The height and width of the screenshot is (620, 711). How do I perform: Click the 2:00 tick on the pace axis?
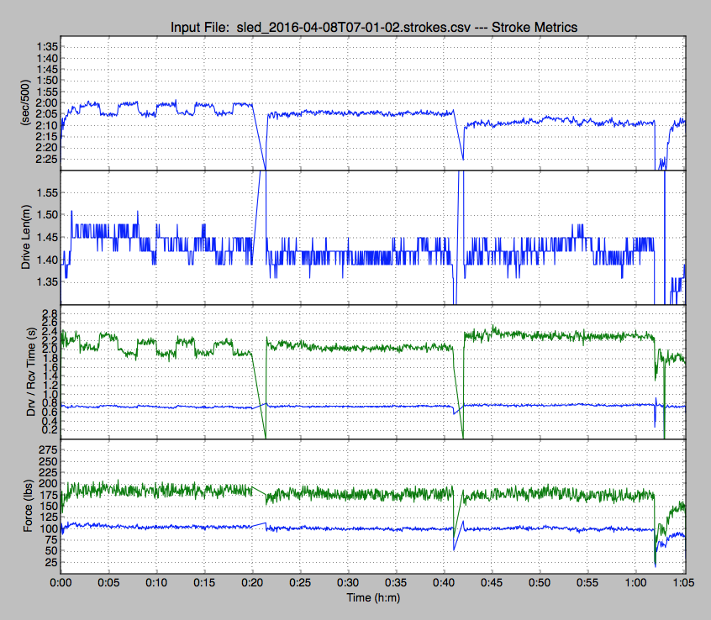pos(46,103)
